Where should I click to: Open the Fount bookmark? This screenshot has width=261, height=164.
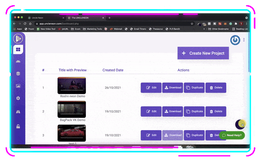click(x=30, y=29)
